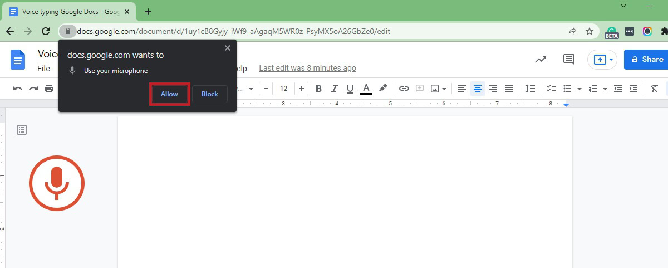Decrease the font size

[267, 89]
